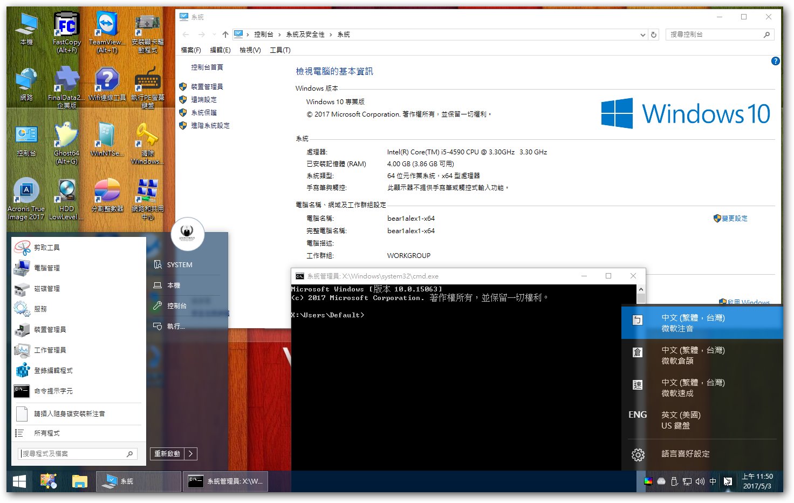Open the 安裝顯卡驅動程式 desktop shortcut
This screenshot has height=503, width=794.
(x=148, y=32)
